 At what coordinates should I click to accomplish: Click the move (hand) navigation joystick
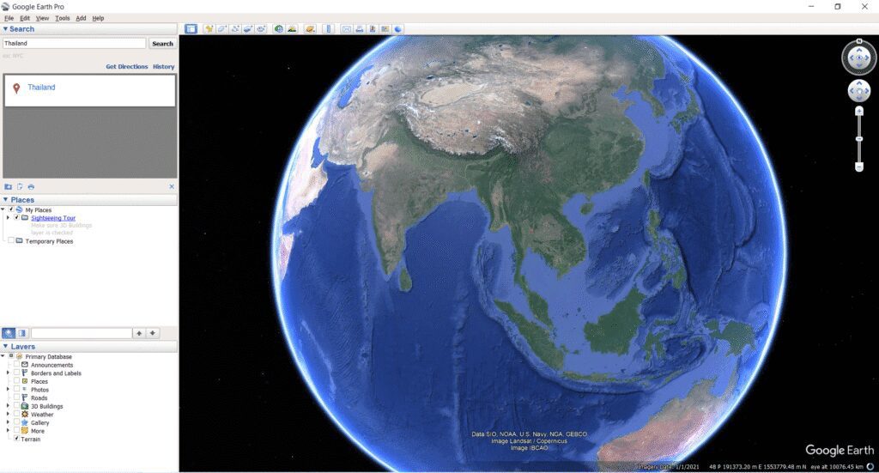pyautogui.click(x=858, y=91)
